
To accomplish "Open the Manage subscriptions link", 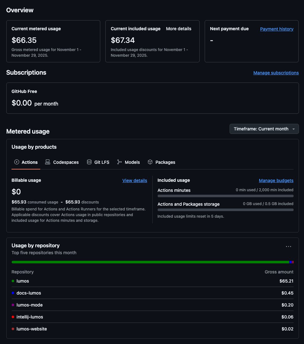I will tap(276, 73).
